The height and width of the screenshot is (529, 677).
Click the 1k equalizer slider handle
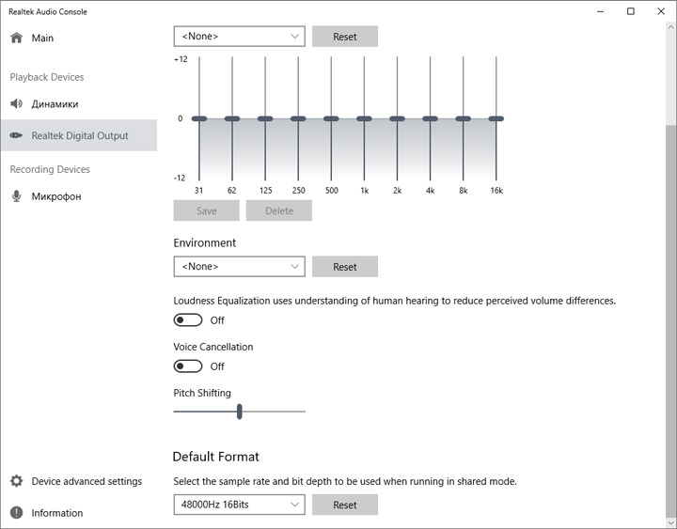pyautogui.click(x=364, y=118)
